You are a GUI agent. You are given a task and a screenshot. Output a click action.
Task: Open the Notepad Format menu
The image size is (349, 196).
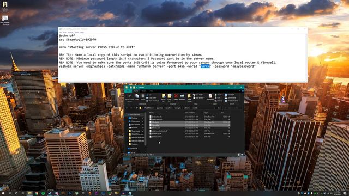[x=70, y=32]
